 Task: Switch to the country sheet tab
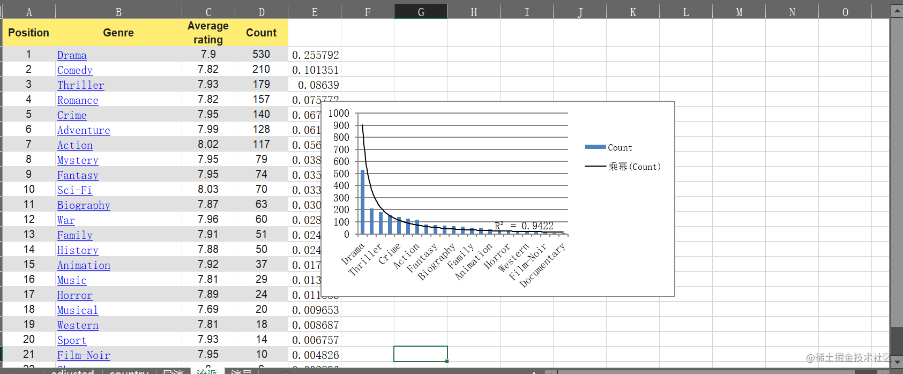[129, 371]
